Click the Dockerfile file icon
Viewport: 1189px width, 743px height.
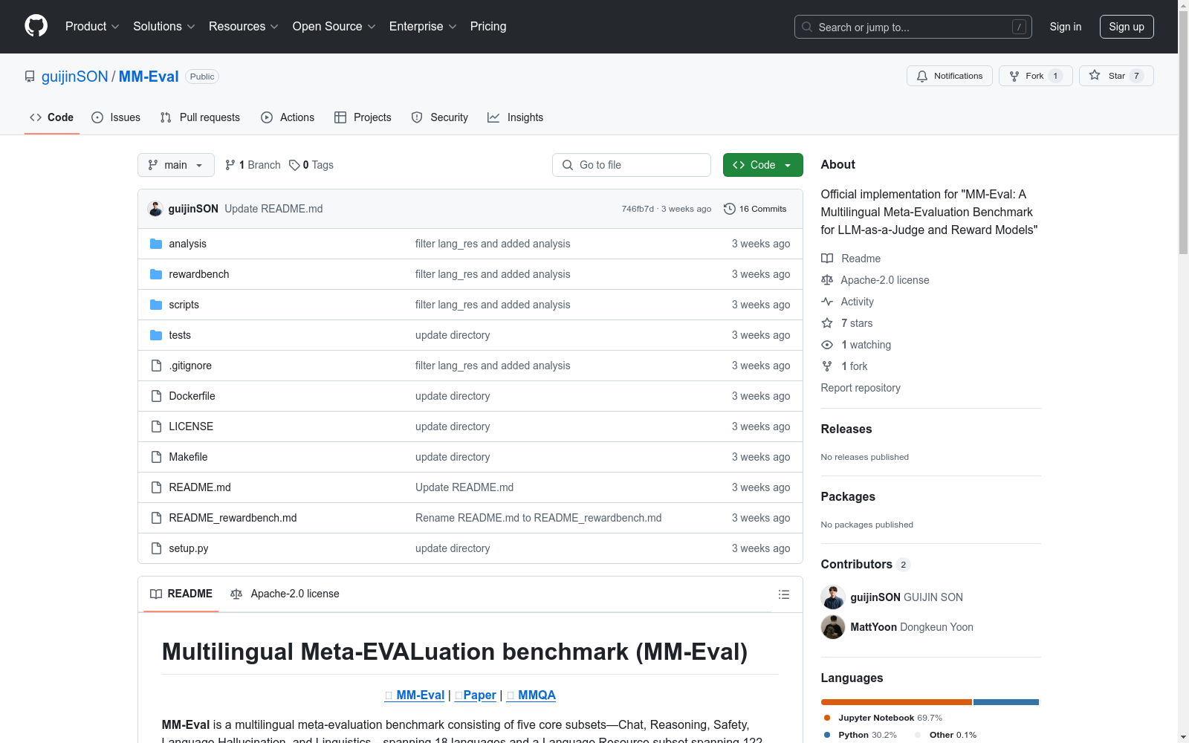[156, 396]
